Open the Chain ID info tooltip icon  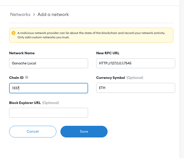click(x=27, y=78)
